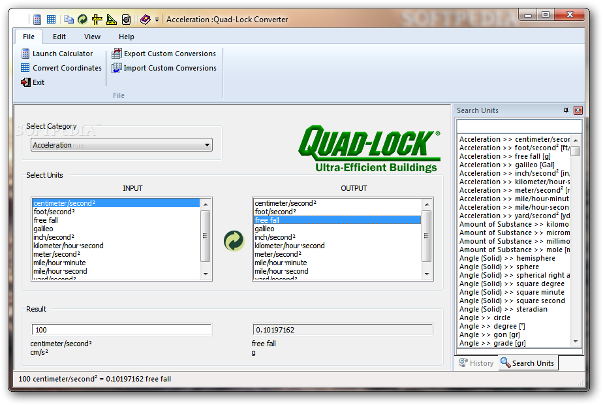The width and height of the screenshot is (603, 405).
Task: Select Acceleration >> galileo [Gal] result
Action: 514,165
